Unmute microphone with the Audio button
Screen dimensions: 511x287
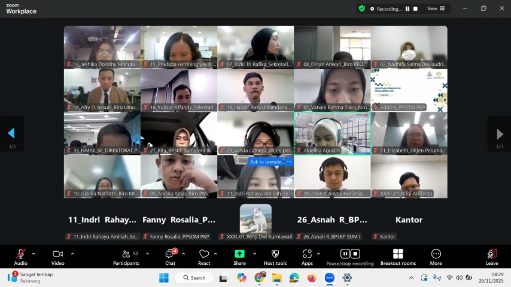click(20, 257)
